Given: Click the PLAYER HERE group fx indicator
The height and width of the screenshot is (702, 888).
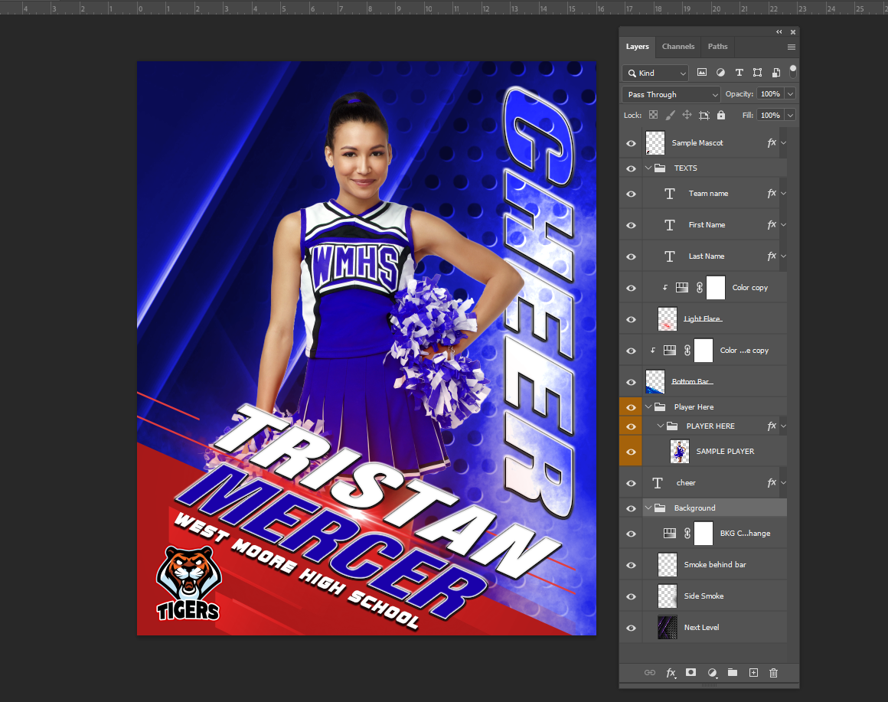Looking at the screenshot, I should [772, 426].
